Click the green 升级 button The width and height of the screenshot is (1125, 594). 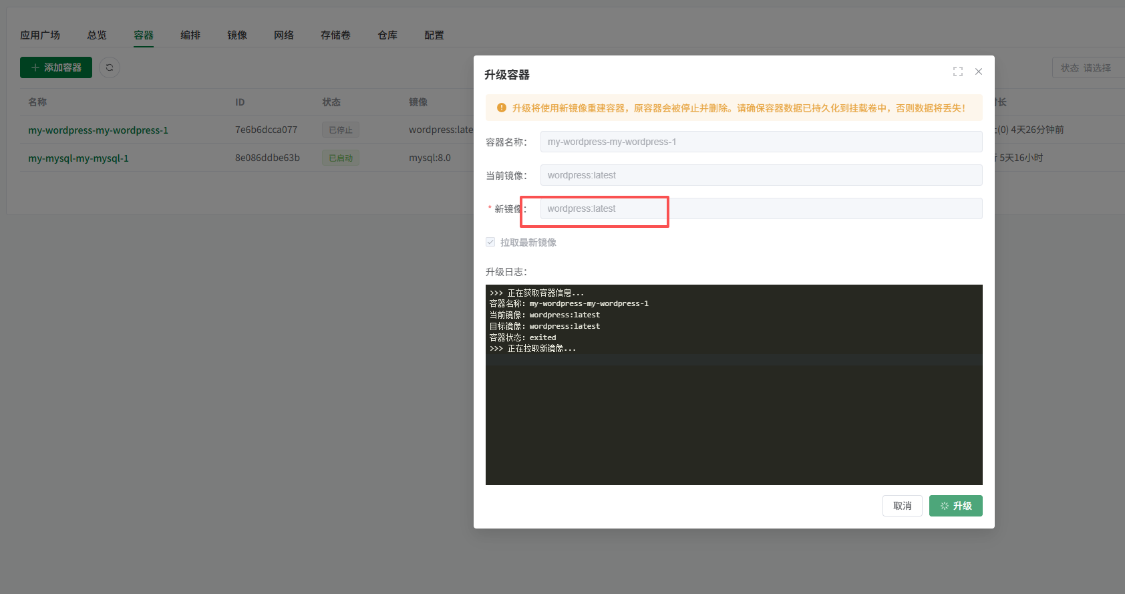point(956,506)
